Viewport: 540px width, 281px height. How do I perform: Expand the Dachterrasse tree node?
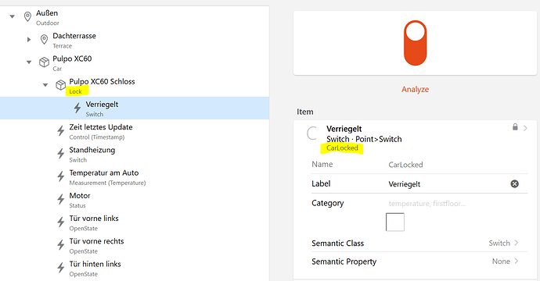[x=29, y=40]
